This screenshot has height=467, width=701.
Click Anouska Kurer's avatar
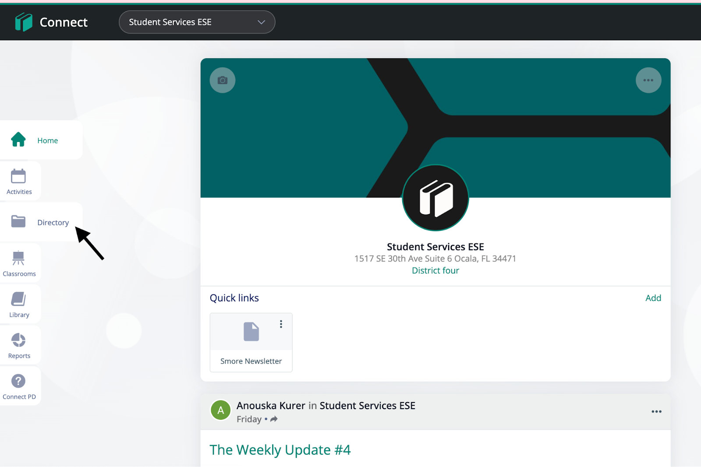click(221, 410)
